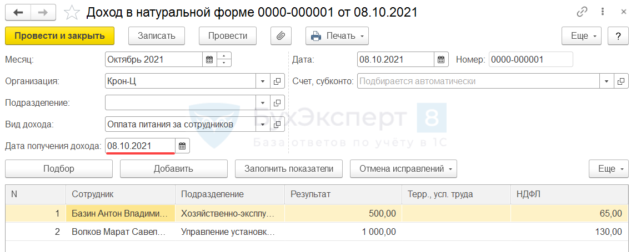Open the calendar picker for Месяц

(209, 59)
